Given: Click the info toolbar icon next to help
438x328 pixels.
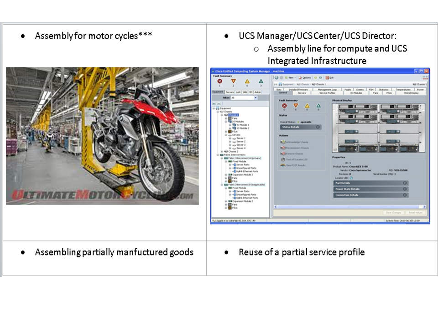Looking at the screenshot, I should (320, 78).
